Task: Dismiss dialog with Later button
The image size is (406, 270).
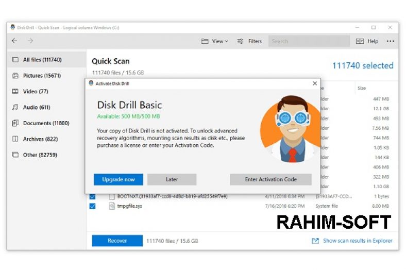Action: (x=172, y=179)
